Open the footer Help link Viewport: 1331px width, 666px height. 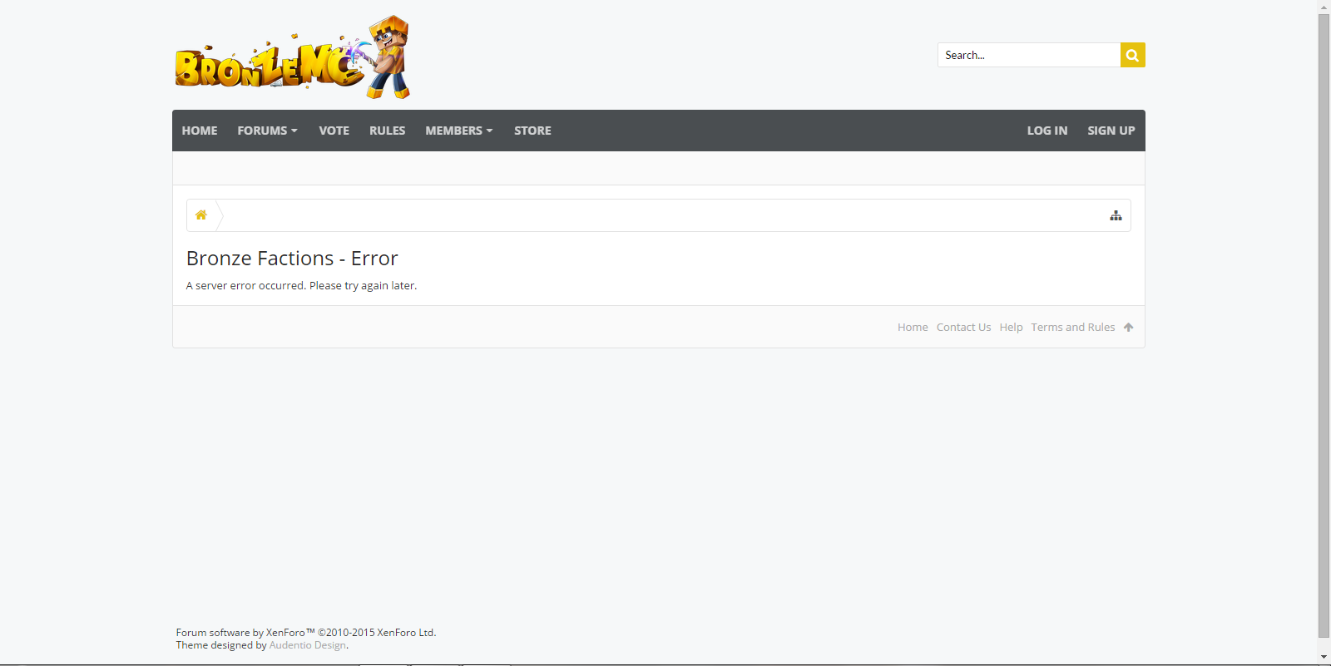[x=1011, y=328]
